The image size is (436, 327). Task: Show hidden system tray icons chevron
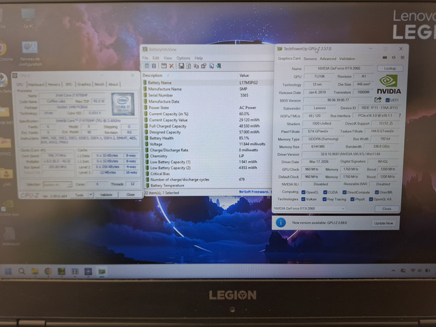tap(394, 270)
